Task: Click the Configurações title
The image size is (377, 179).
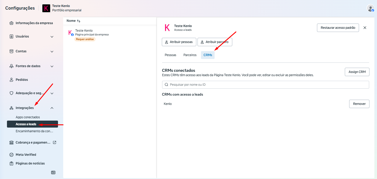Action: [20, 8]
